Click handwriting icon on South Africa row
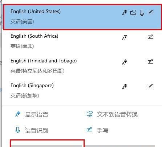 [150, 37]
